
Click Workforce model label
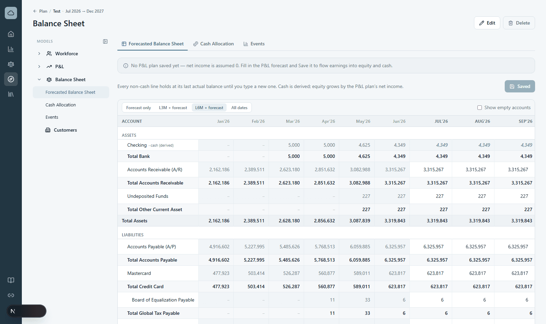[x=67, y=54]
